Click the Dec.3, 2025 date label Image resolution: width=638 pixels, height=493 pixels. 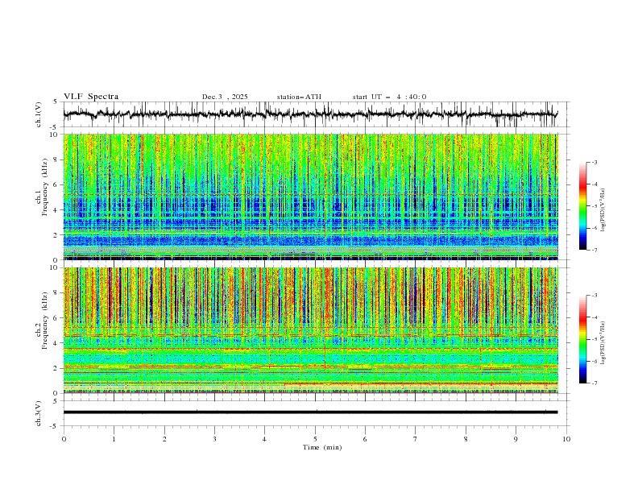click(225, 97)
